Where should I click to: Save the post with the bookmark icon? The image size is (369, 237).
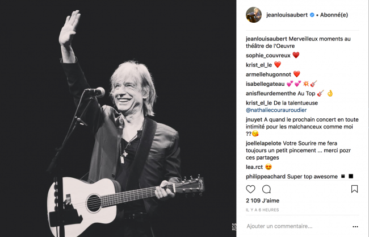point(354,189)
